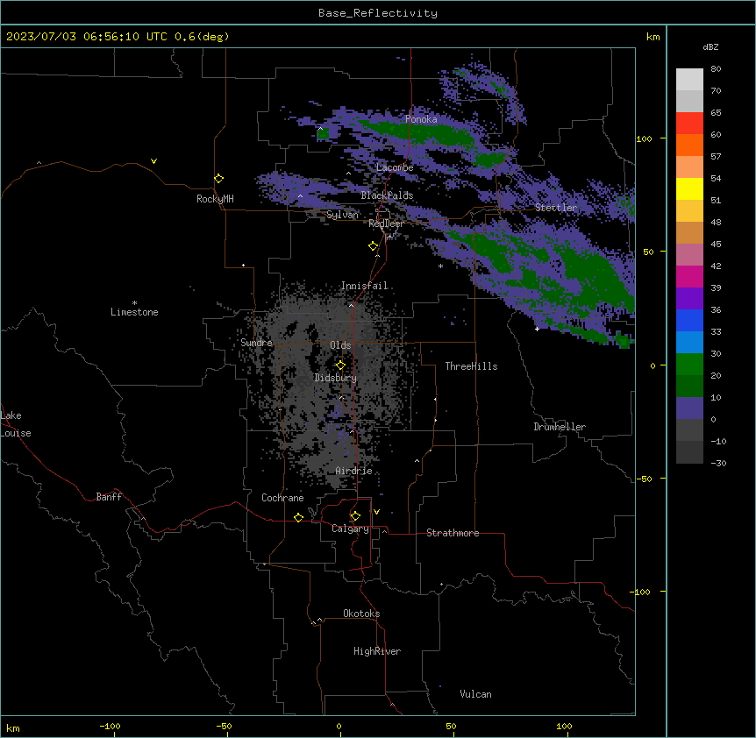756x738 pixels.
Task: Click the Calgary city label
Action: pos(350,529)
